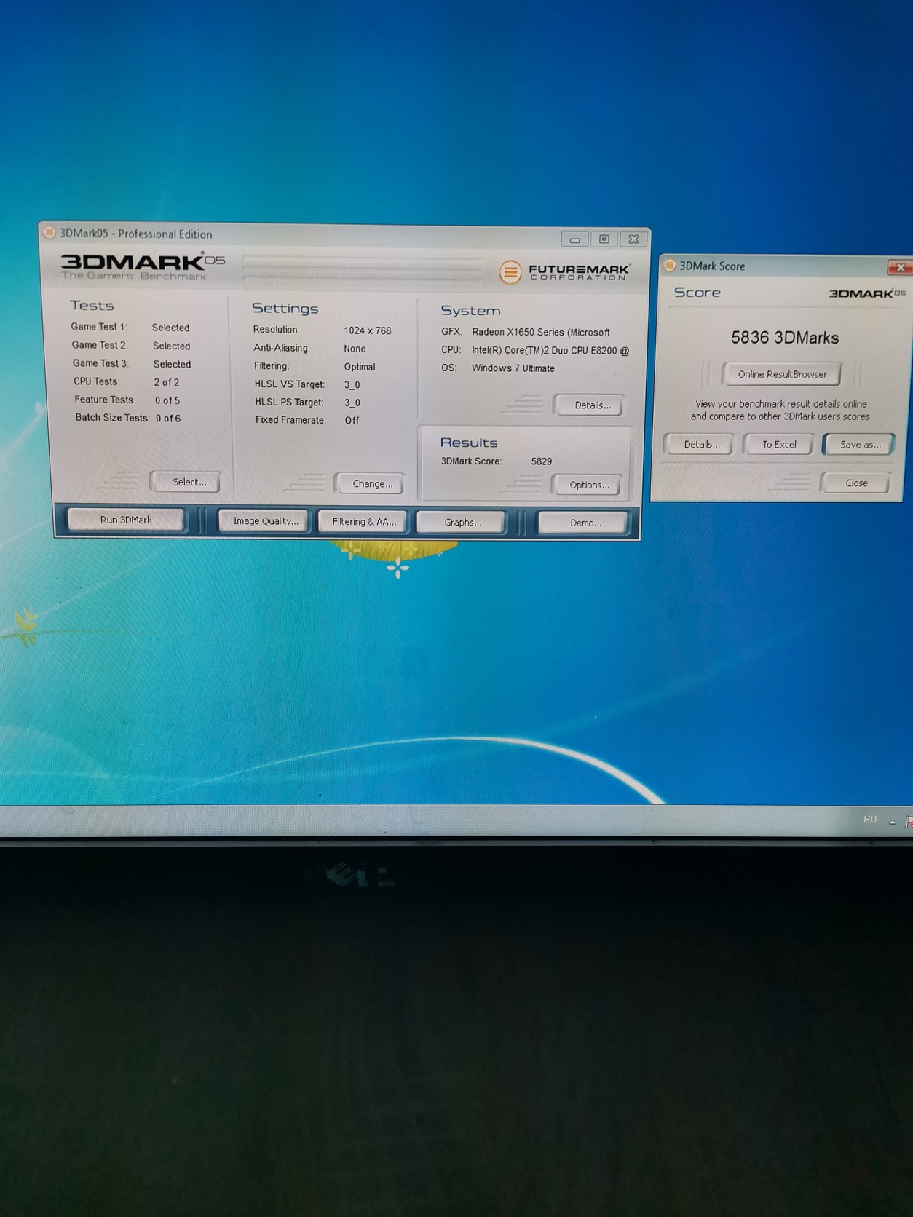The height and width of the screenshot is (1217, 913).
Task: Open system Details in the 3DMark05 window
Action: (591, 405)
